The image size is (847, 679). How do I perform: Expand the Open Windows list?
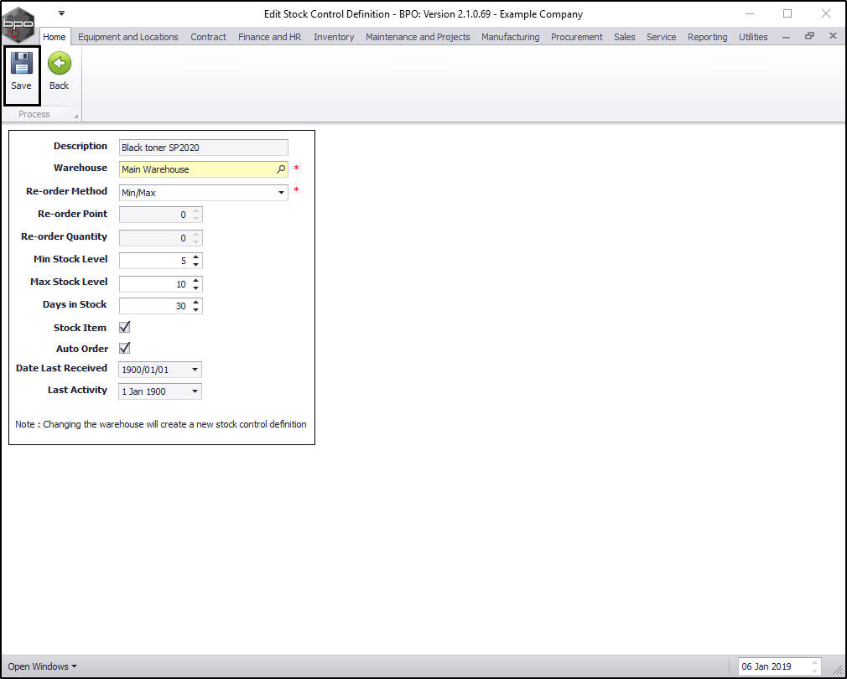42,666
